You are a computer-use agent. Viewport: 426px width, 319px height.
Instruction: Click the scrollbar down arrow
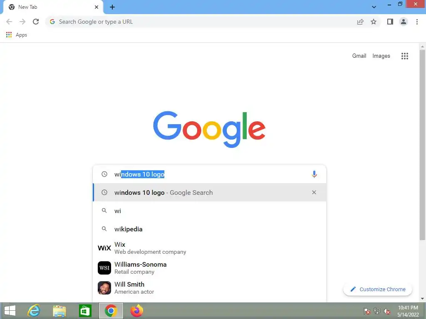click(x=422, y=299)
